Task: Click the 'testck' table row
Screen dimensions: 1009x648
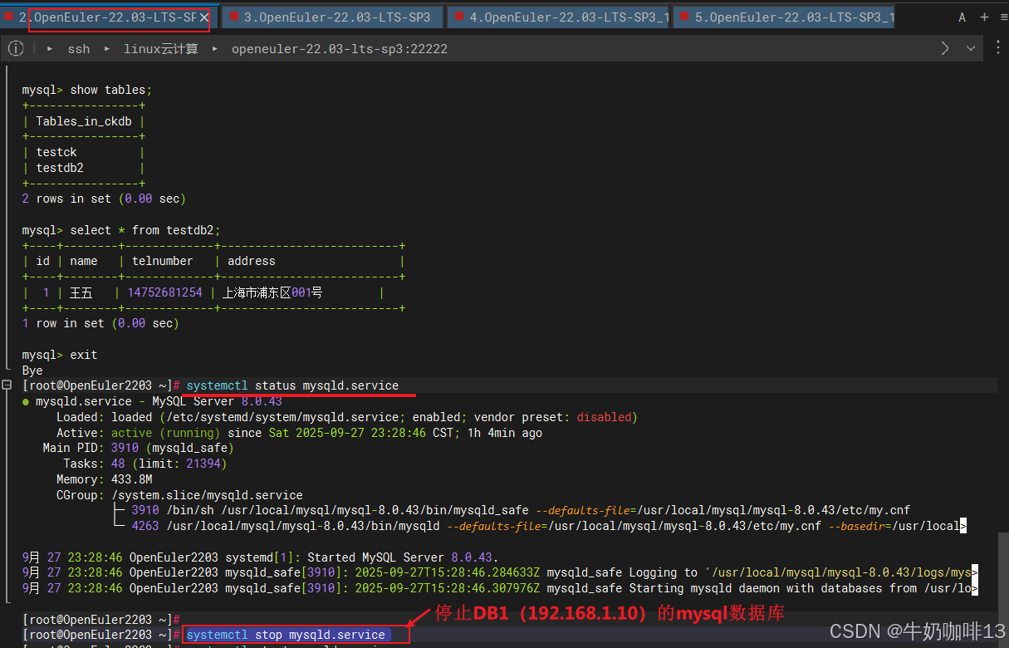Action: (56, 152)
